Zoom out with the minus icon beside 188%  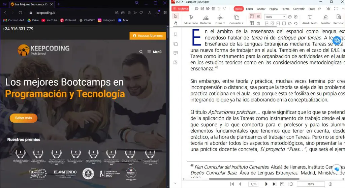tap(290, 17)
